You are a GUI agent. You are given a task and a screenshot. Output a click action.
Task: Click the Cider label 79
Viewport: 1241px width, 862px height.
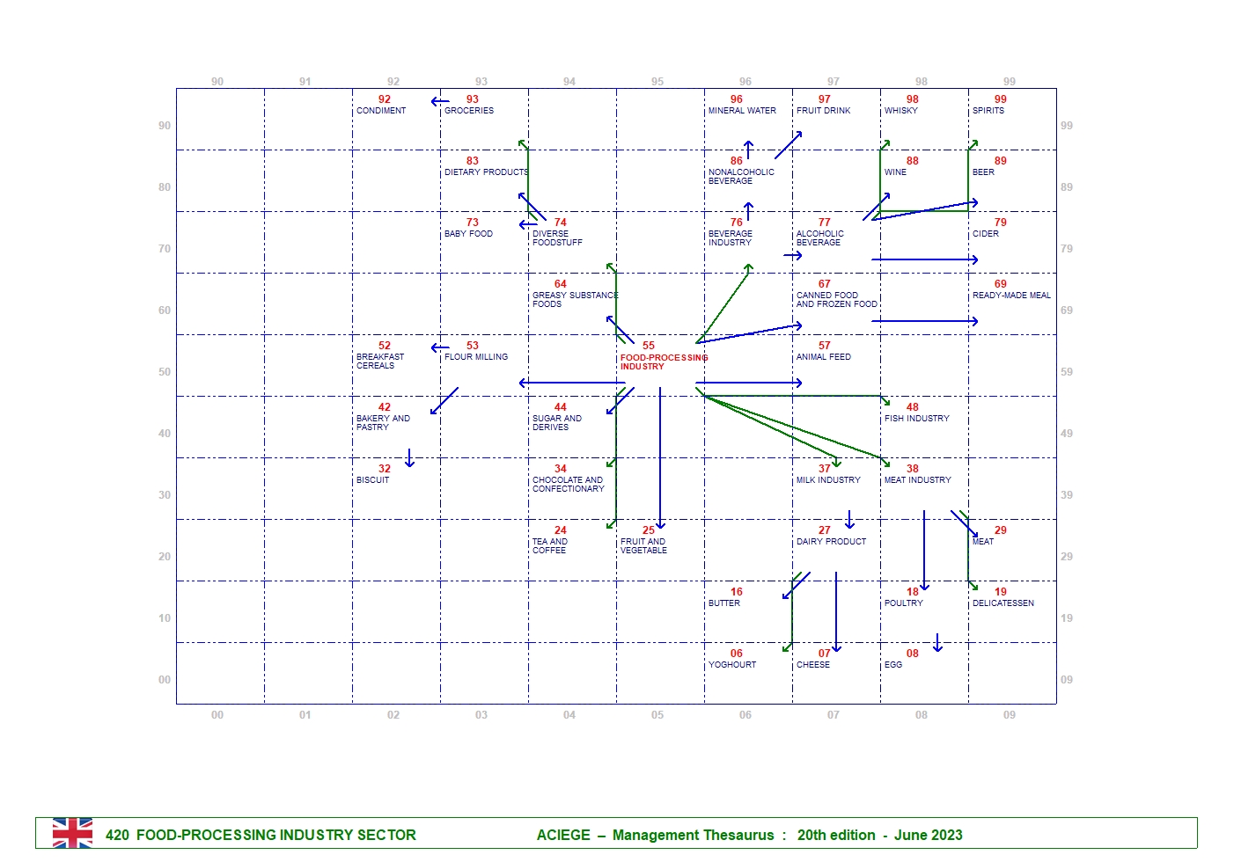point(985,233)
